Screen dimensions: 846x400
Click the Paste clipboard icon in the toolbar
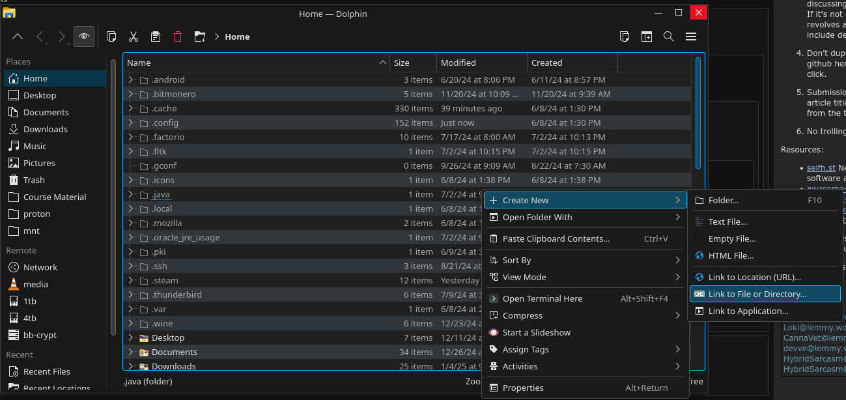point(156,37)
